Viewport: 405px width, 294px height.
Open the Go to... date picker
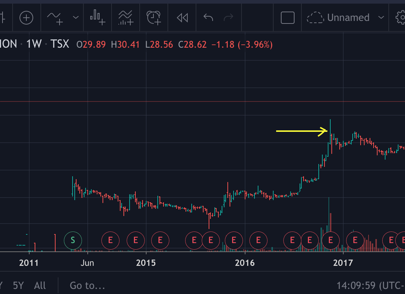[87, 285]
